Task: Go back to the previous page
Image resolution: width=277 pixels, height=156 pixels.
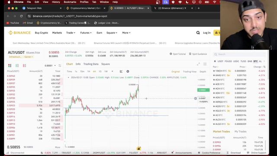Action: tap(8, 16)
